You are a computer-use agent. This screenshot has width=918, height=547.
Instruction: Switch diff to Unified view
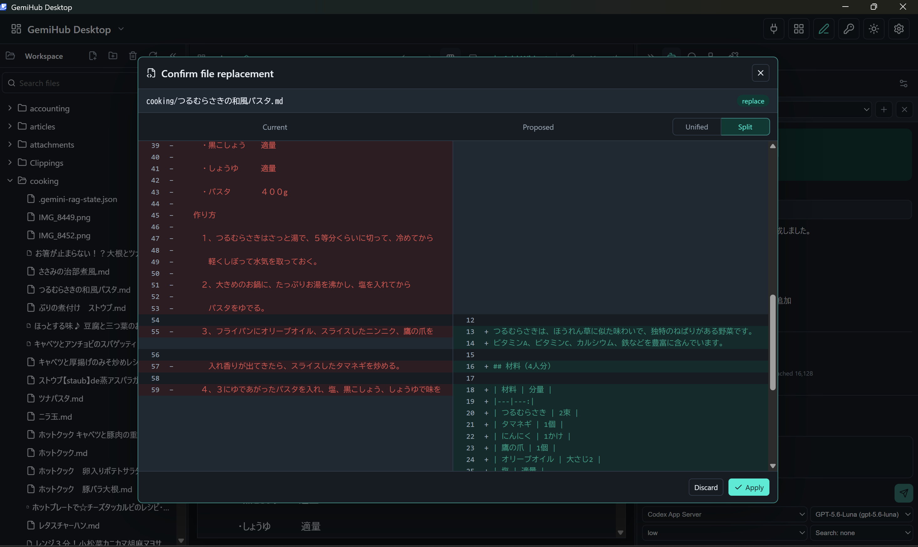696,127
